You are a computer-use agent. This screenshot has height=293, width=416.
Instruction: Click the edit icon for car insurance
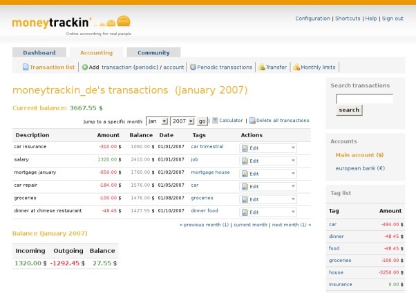pos(245,148)
